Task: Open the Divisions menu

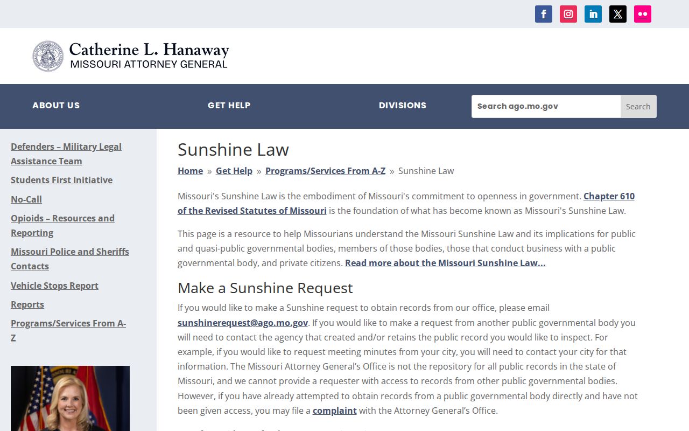Action: [x=403, y=106]
